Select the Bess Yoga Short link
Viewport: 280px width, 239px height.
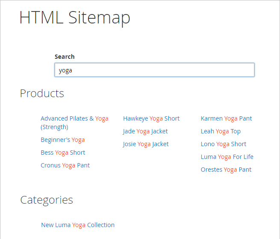(63, 153)
